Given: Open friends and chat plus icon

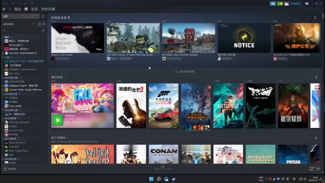Looking at the screenshot, I should [x=318, y=169].
